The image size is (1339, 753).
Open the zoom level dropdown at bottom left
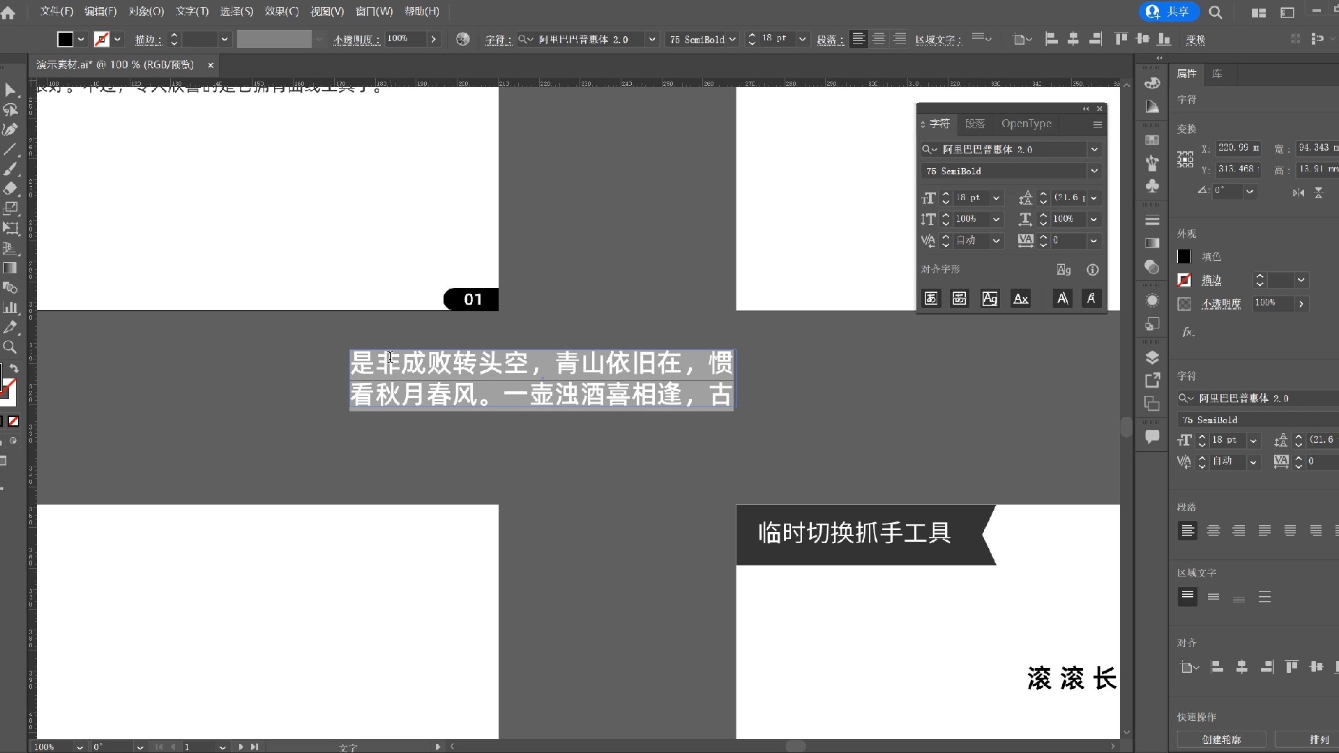tap(79, 747)
